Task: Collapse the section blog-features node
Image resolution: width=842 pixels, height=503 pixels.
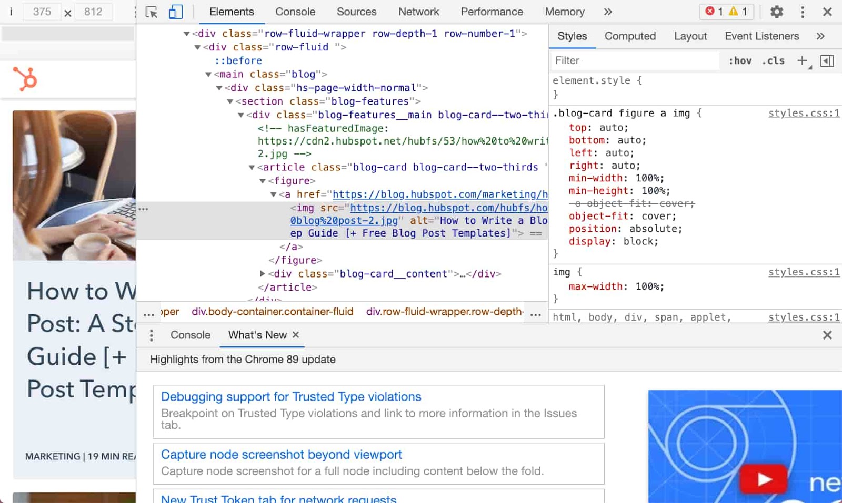Action: (x=230, y=101)
